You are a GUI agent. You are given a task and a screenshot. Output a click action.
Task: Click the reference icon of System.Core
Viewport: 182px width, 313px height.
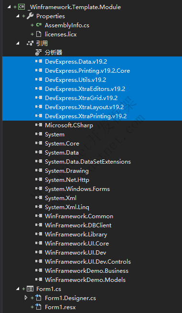[x=39, y=143]
